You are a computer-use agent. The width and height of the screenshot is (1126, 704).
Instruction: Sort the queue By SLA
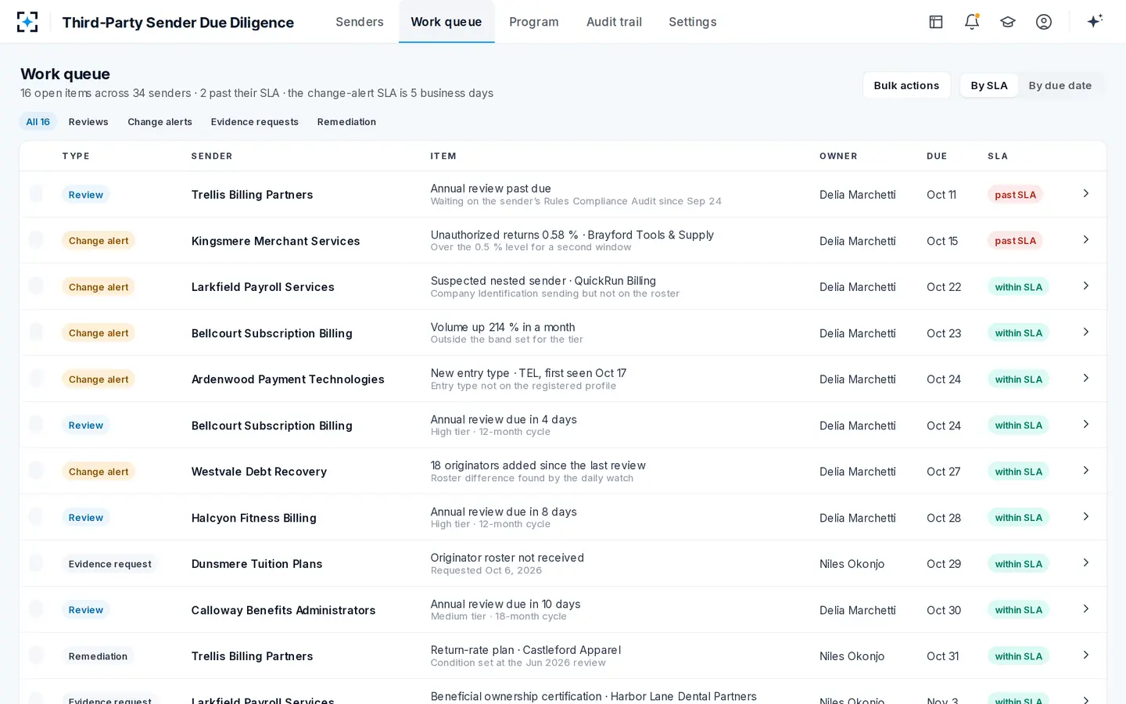[x=989, y=85]
